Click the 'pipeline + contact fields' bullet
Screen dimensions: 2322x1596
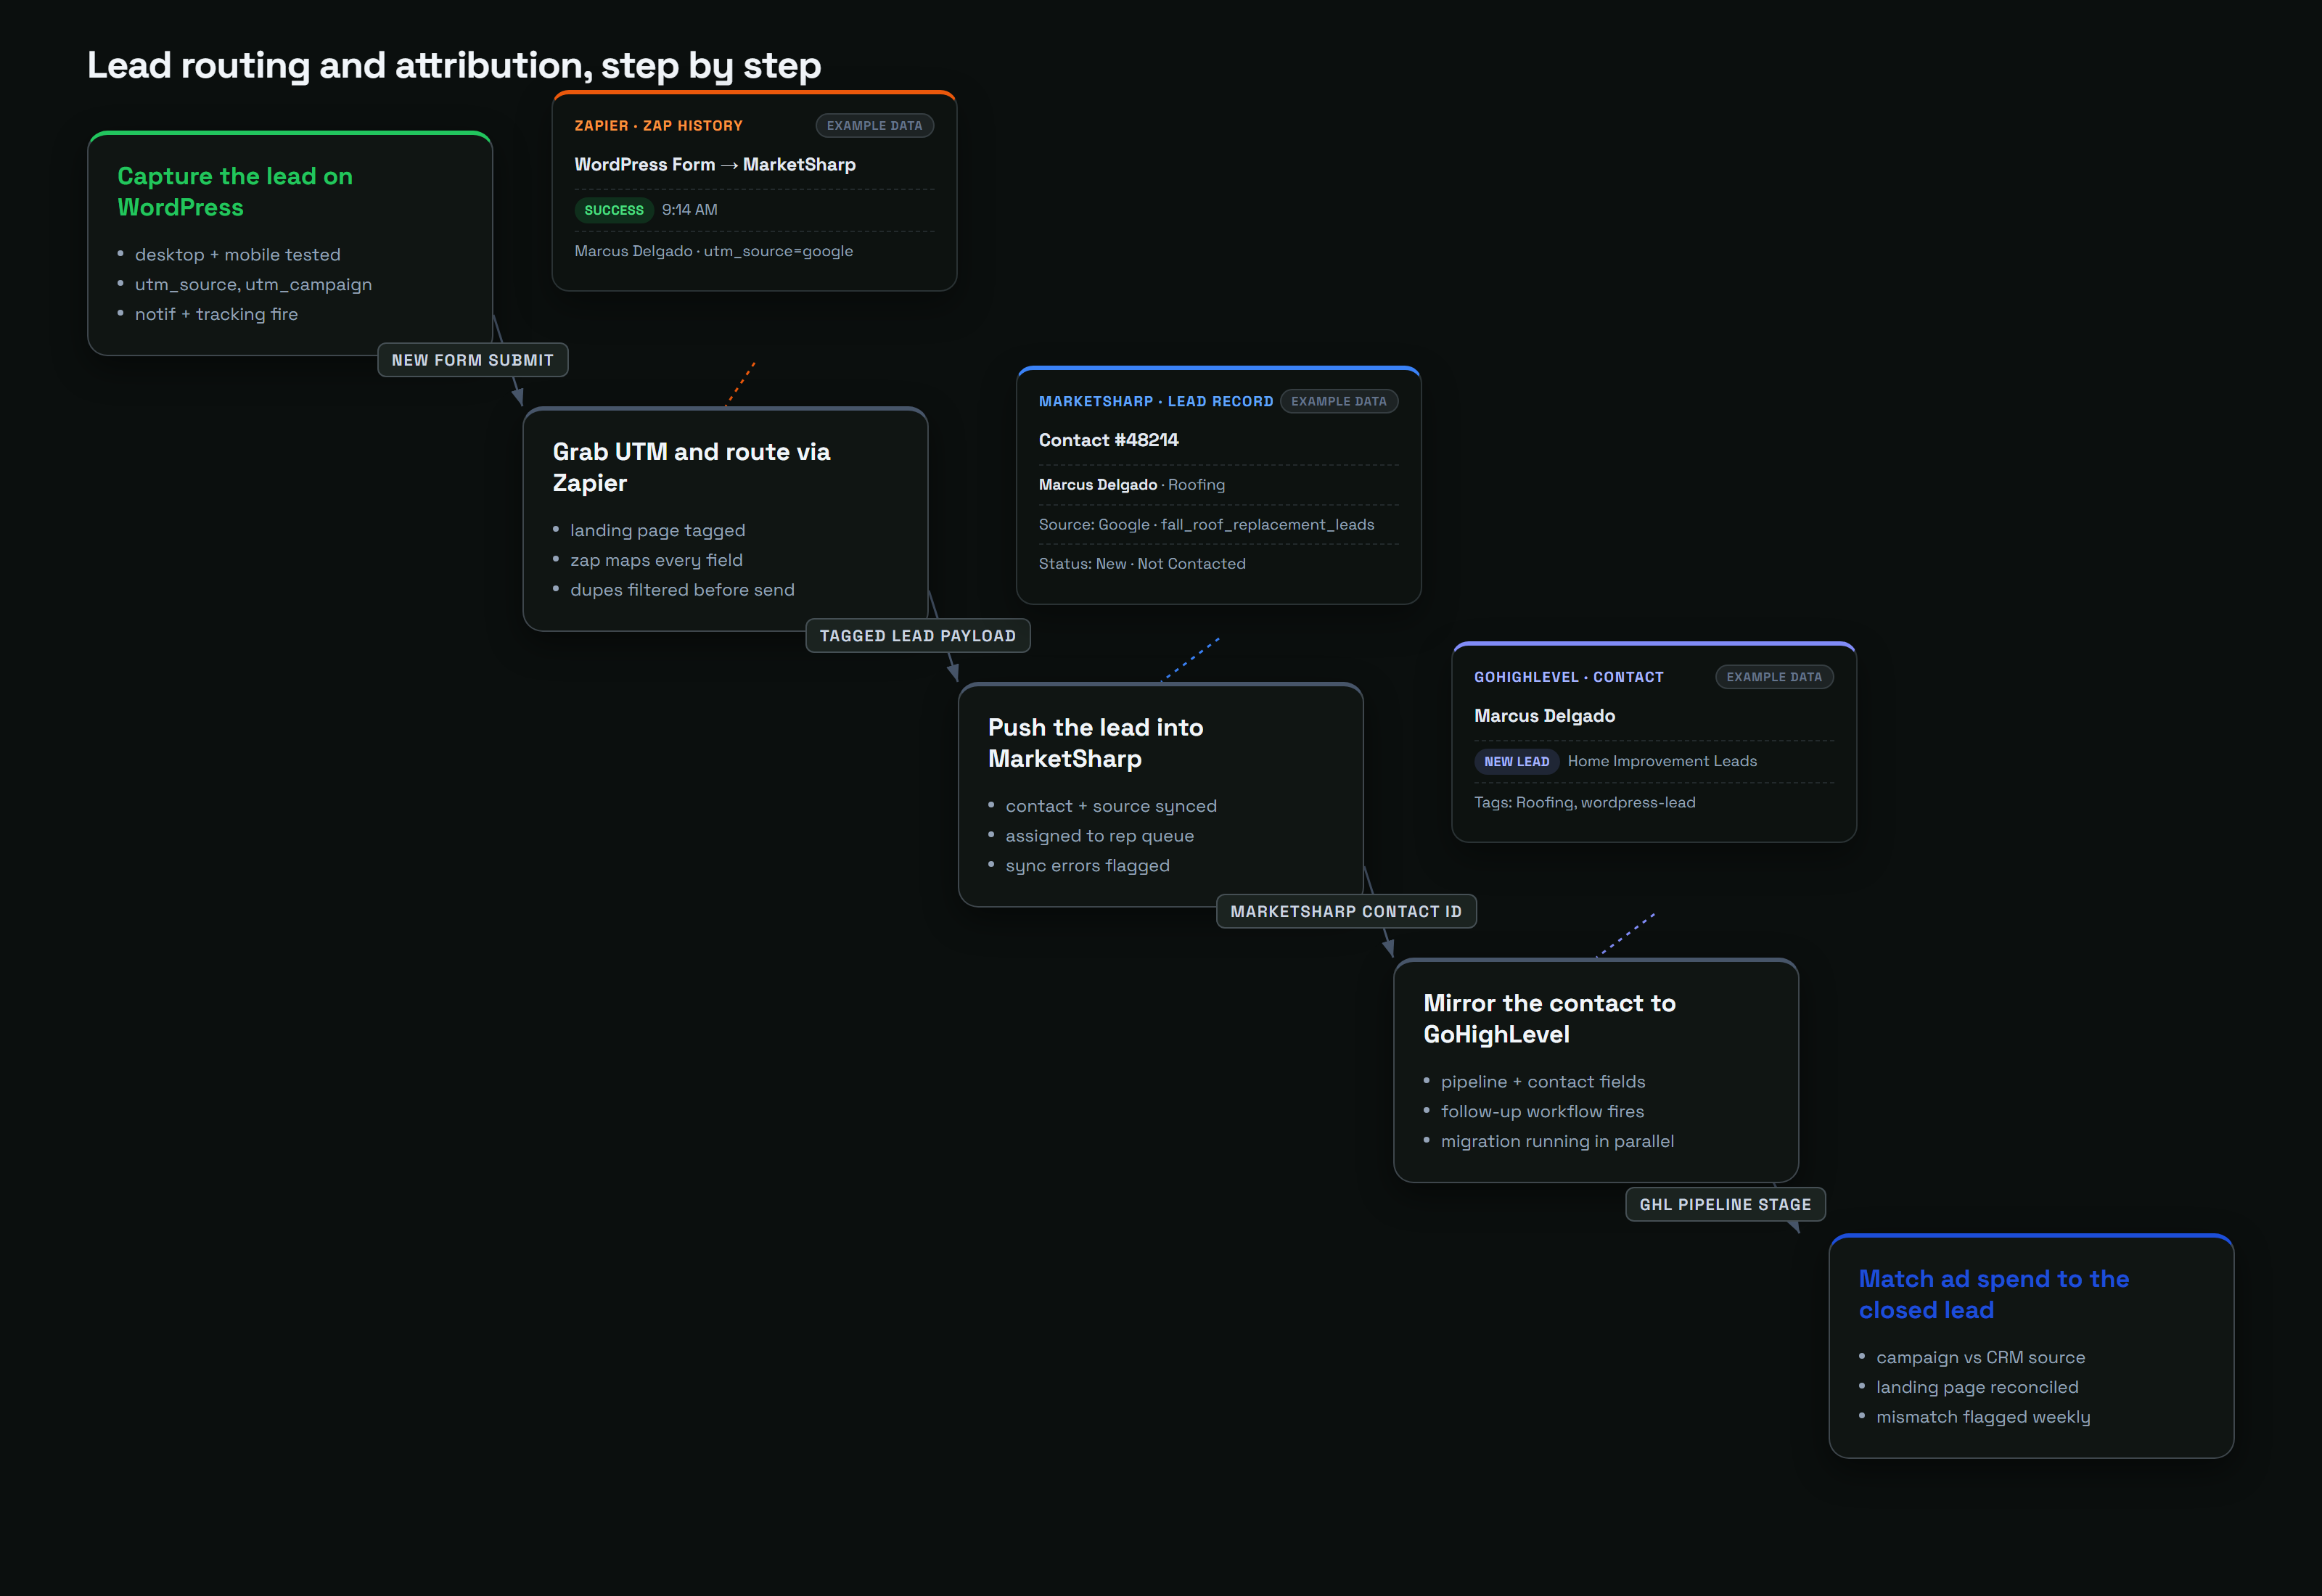pyautogui.click(x=1543, y=1082)
